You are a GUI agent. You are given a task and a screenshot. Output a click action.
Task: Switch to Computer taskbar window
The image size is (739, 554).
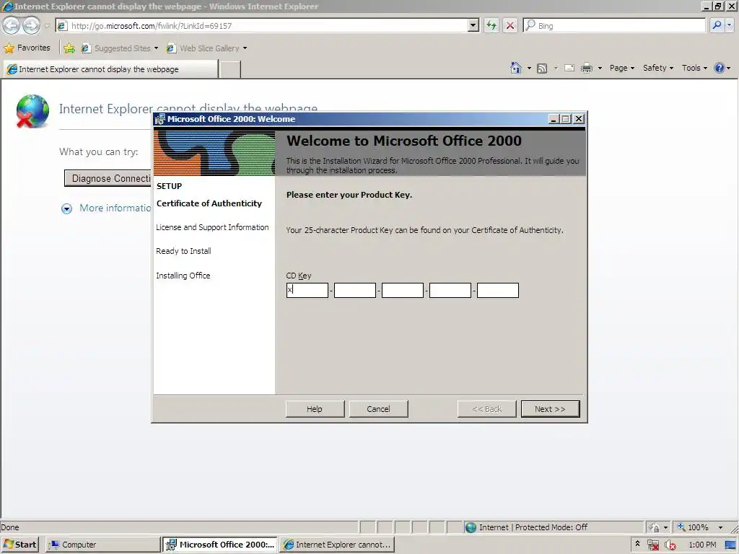(x=103, y=545)
